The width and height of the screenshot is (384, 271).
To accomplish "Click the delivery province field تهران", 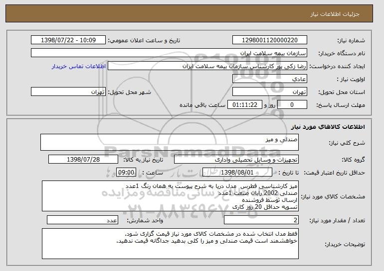I will pos(270,92).
